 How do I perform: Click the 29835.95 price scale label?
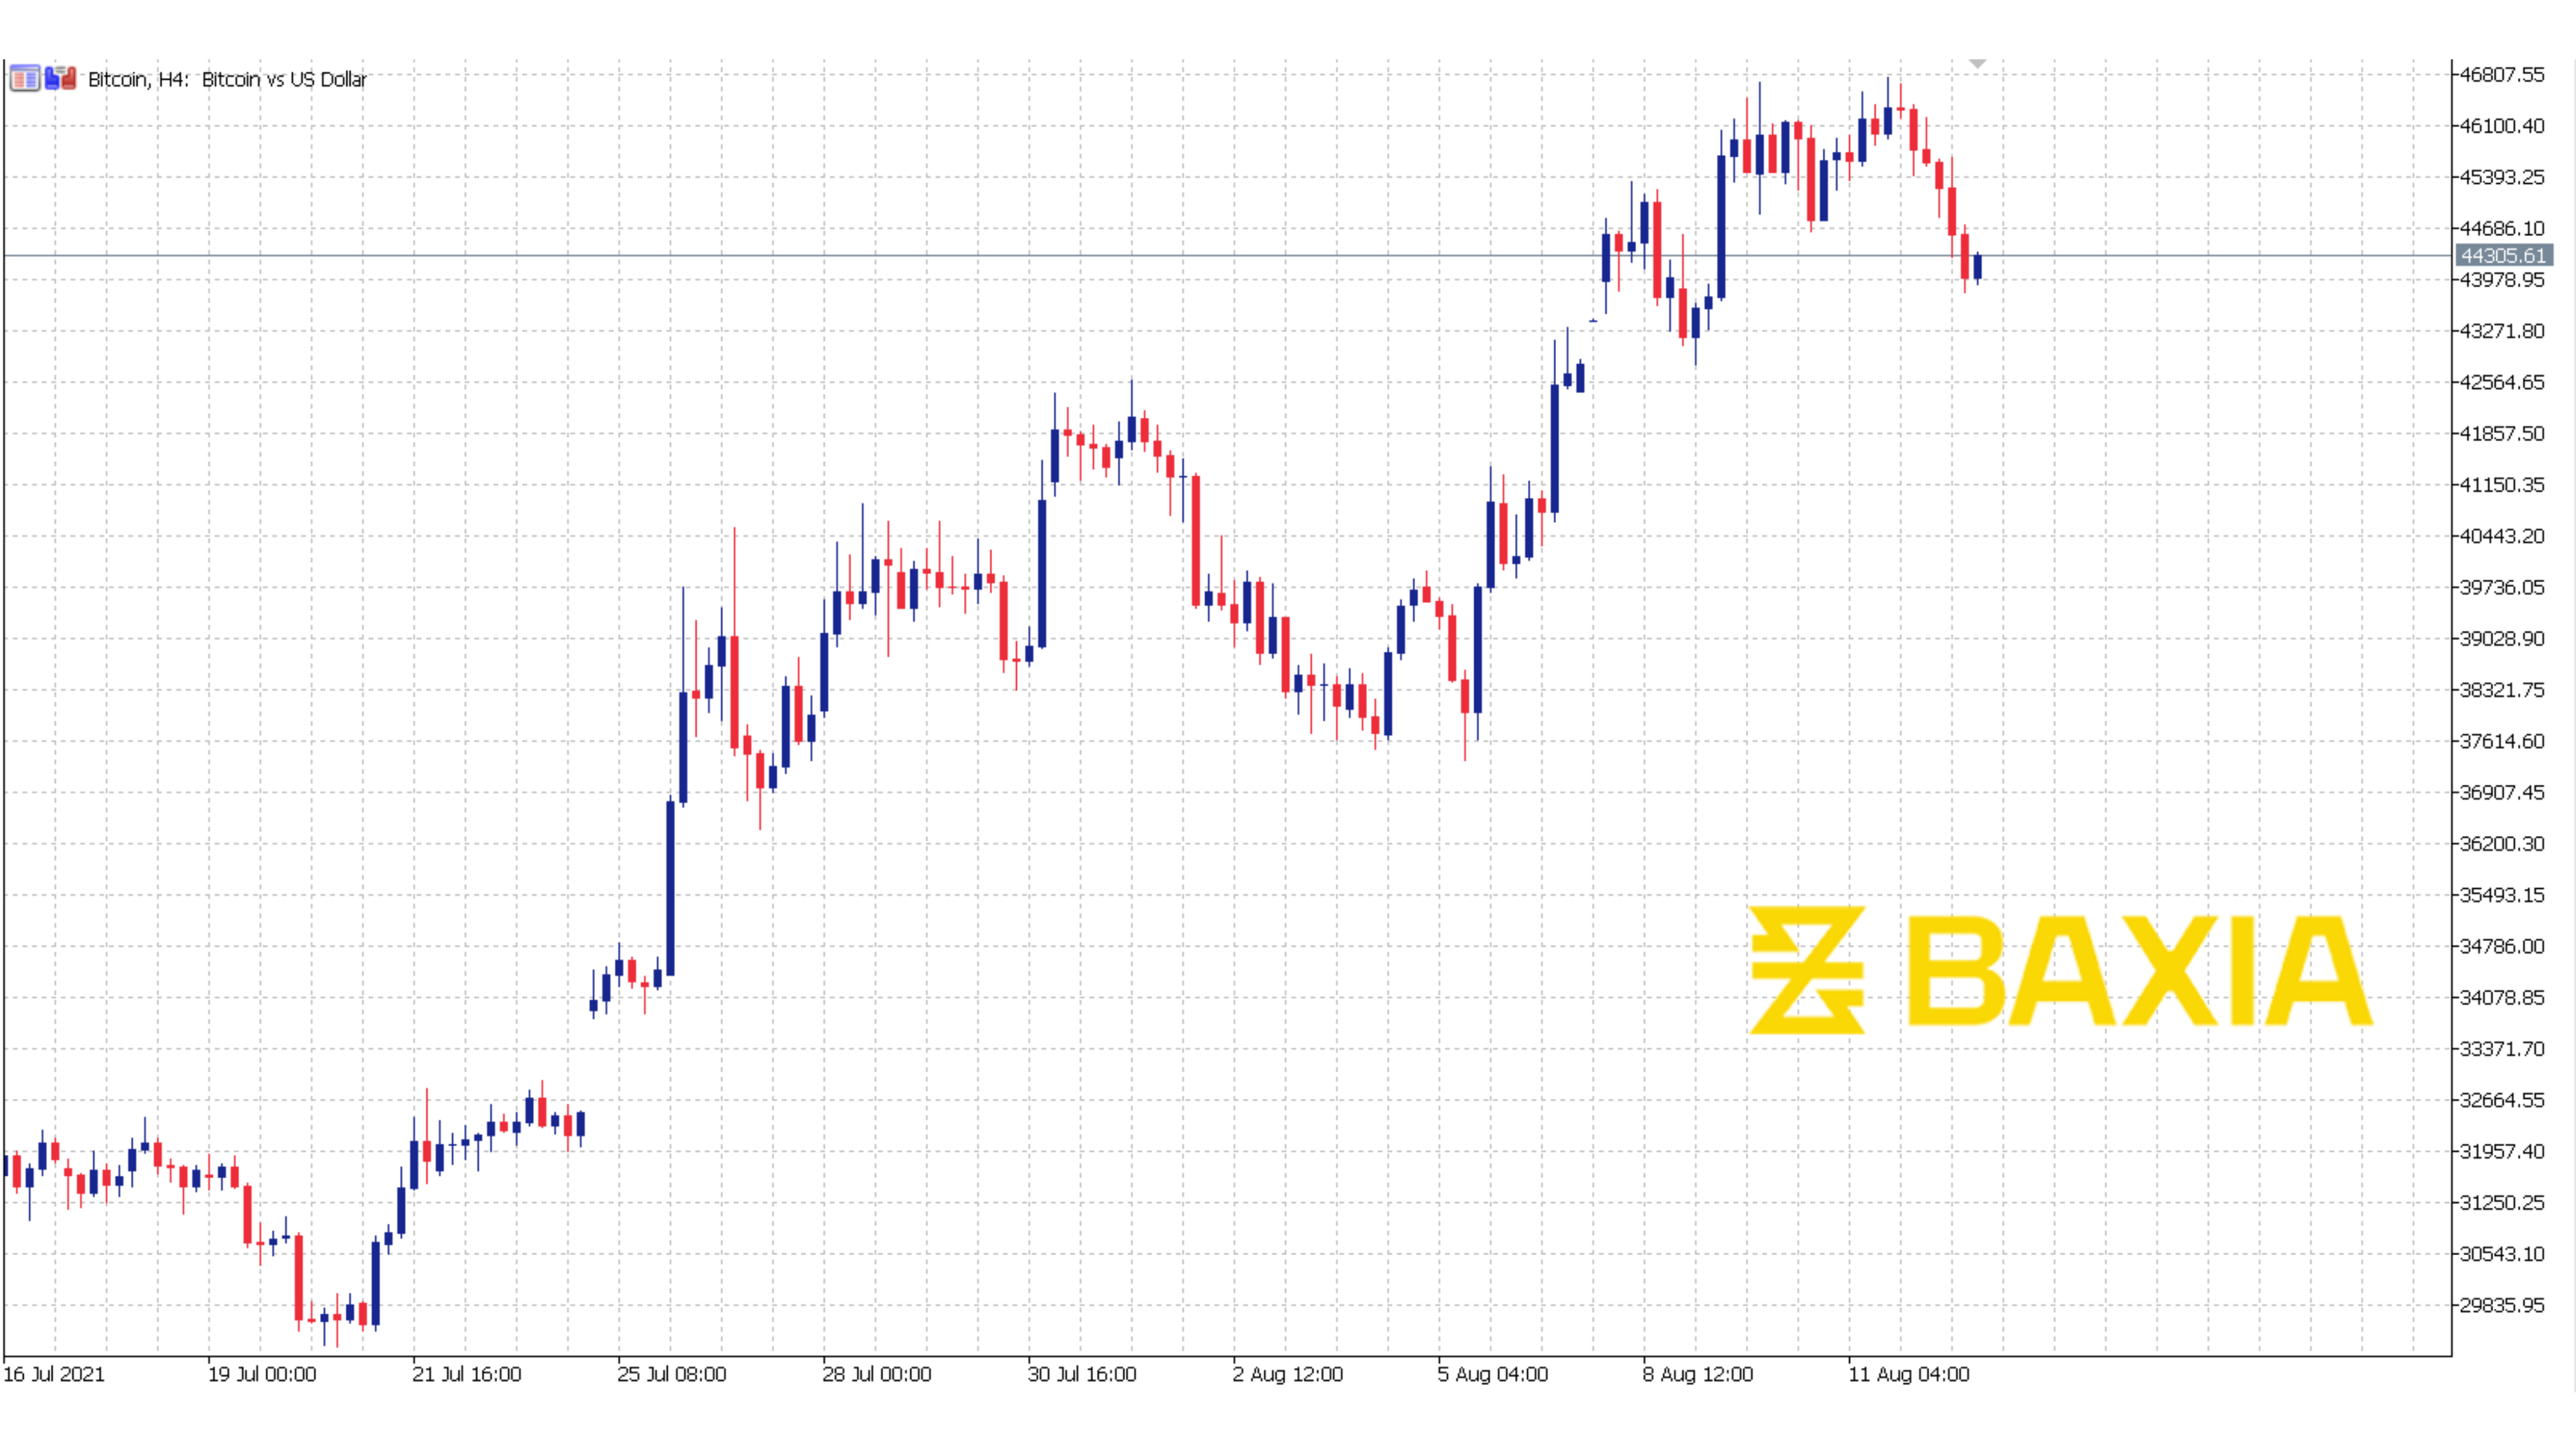point(2502,1305)
